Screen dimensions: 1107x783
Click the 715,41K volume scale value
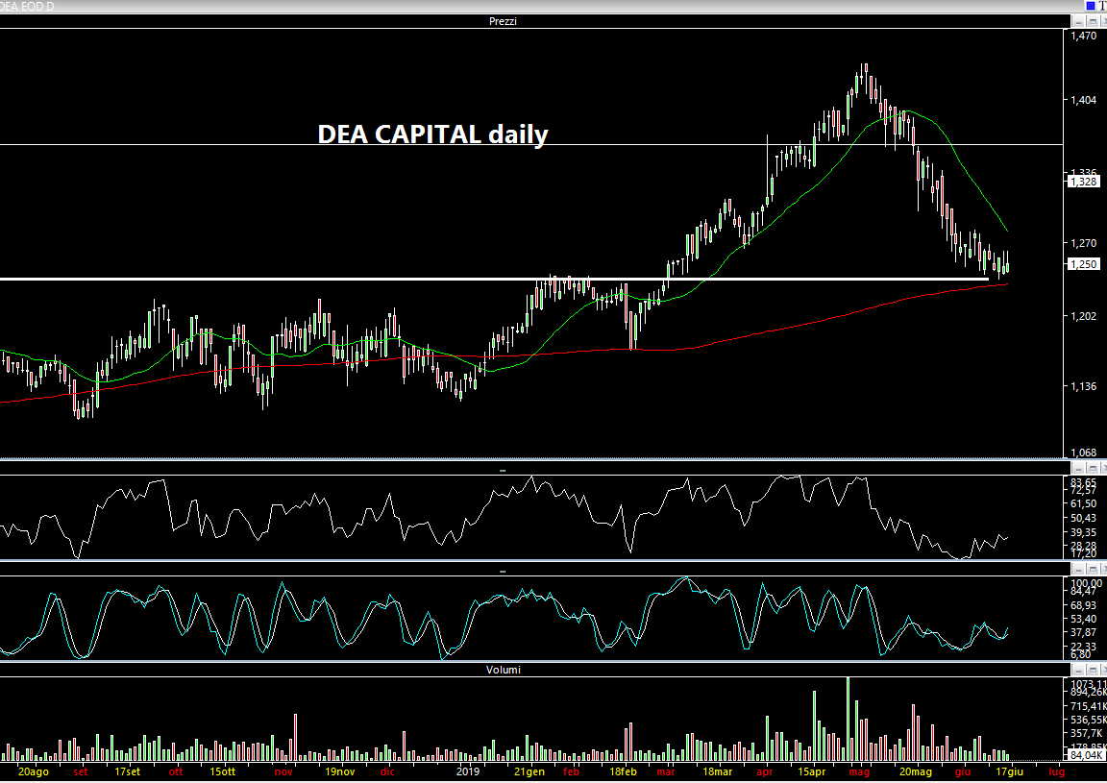click(1088, 706)
